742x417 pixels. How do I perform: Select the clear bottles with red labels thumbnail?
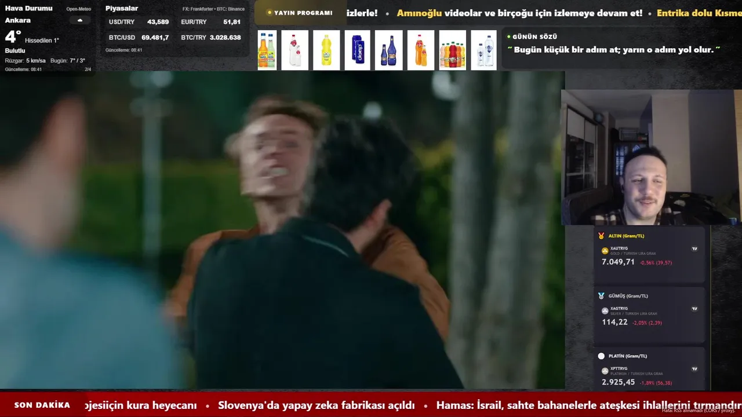[x=295, y=50]
